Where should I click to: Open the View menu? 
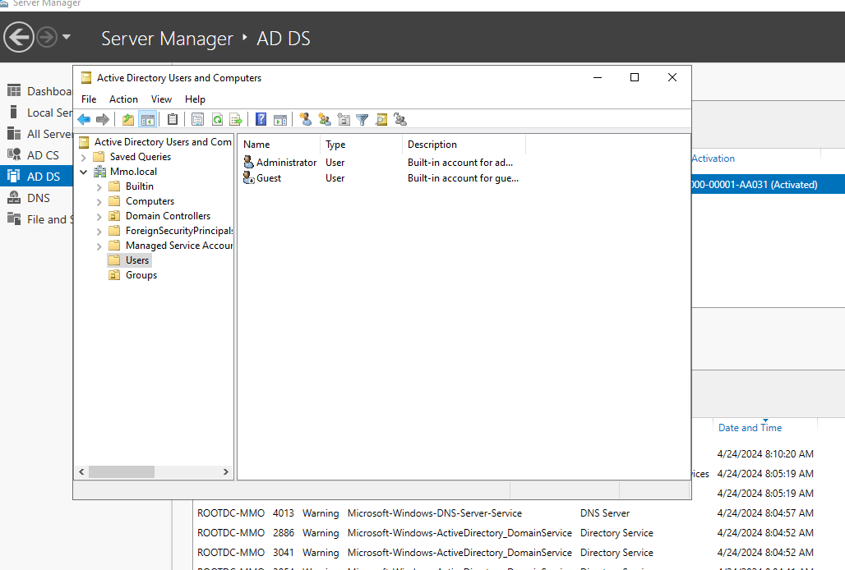pyautogui.click(x=161, y=99)
